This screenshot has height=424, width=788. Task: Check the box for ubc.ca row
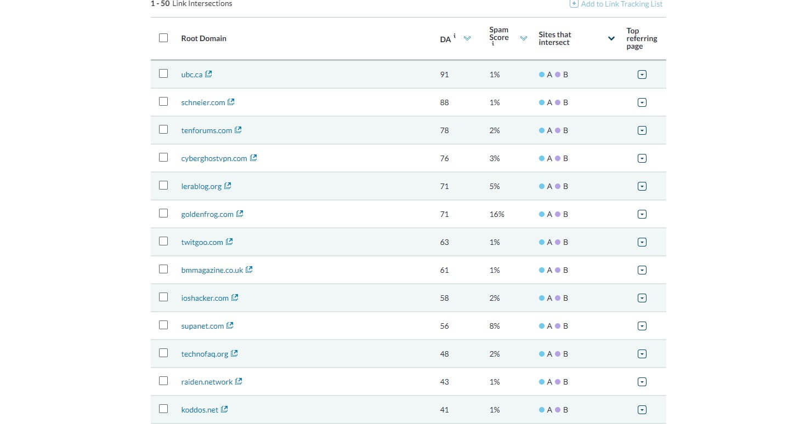point(163,73)
